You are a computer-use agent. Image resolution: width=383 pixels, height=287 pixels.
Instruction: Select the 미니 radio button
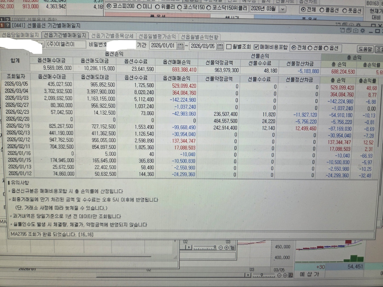[x=139, y=6]
